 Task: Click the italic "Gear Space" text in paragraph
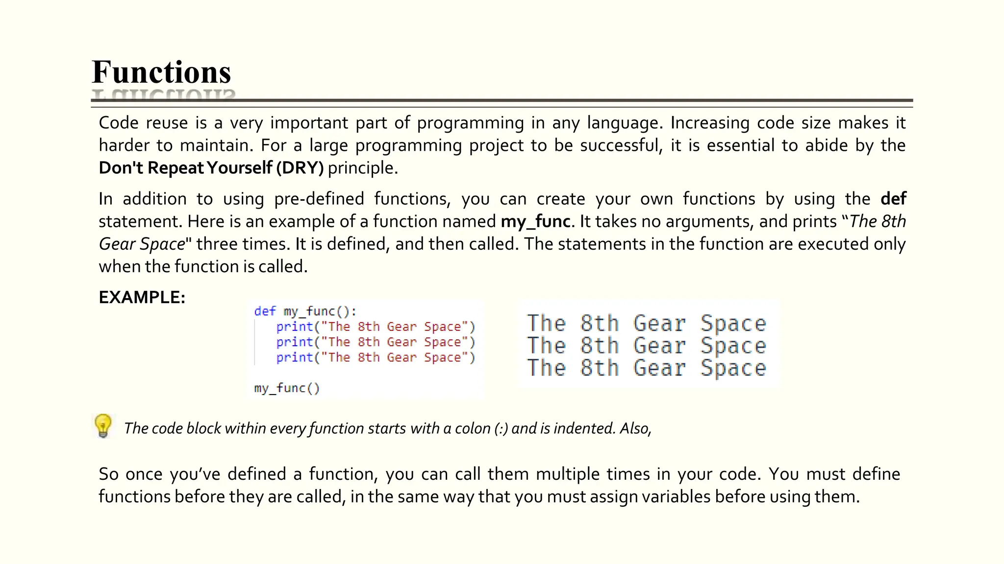tap(142, 244)
